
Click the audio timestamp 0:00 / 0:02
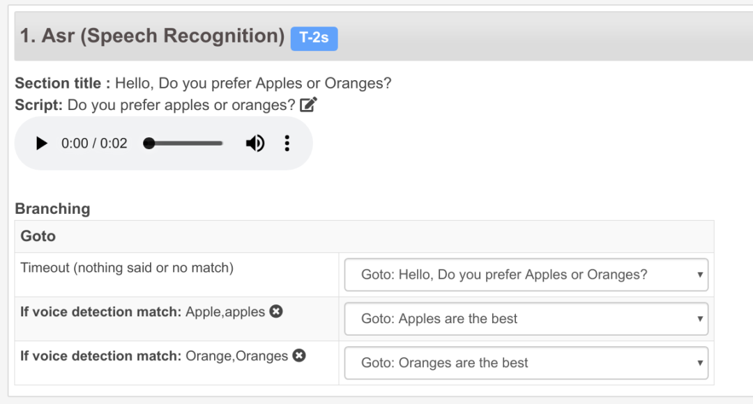[x=93, y=143]
